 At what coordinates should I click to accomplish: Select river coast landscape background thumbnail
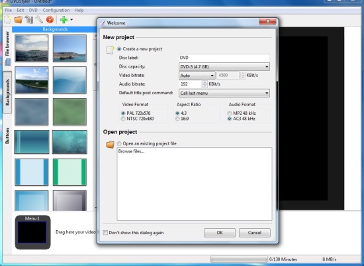coord(32,80)
